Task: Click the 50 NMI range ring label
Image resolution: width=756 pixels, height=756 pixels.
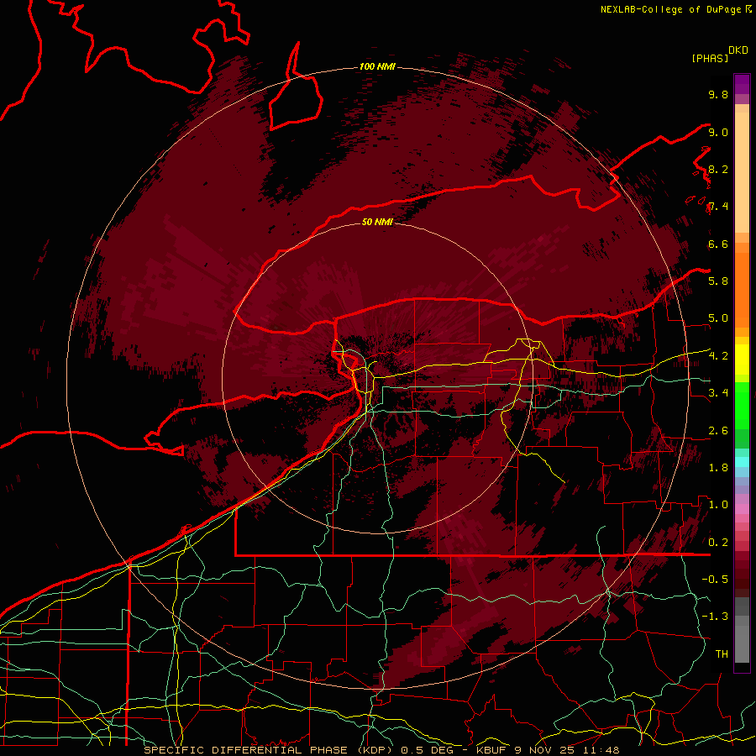Action: 377,222
